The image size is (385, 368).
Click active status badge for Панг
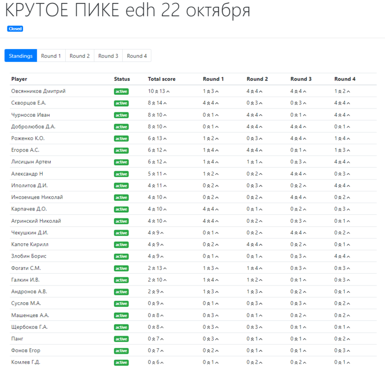(121, 339)
